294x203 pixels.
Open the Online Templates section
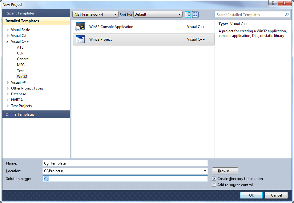tap(36, 114)
